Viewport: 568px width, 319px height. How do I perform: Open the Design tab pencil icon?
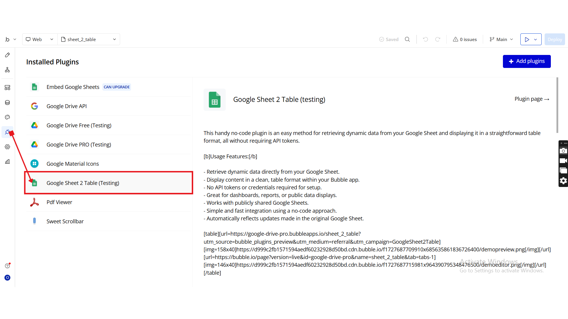(7, 55)
